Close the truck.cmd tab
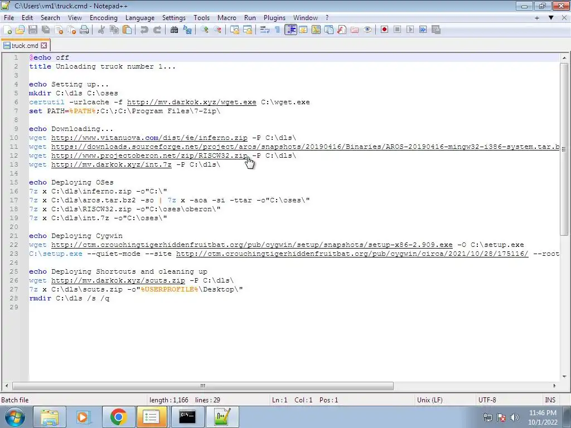This screenshot has height=428, width=571. pos(43,46)
